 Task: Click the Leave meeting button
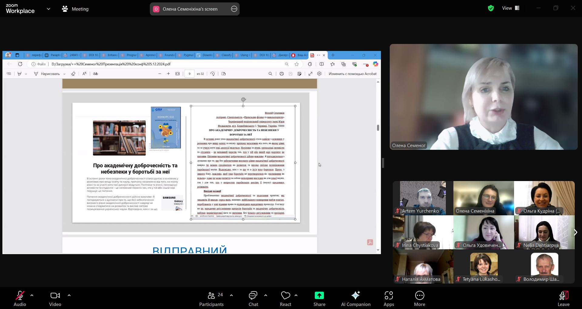563,299
